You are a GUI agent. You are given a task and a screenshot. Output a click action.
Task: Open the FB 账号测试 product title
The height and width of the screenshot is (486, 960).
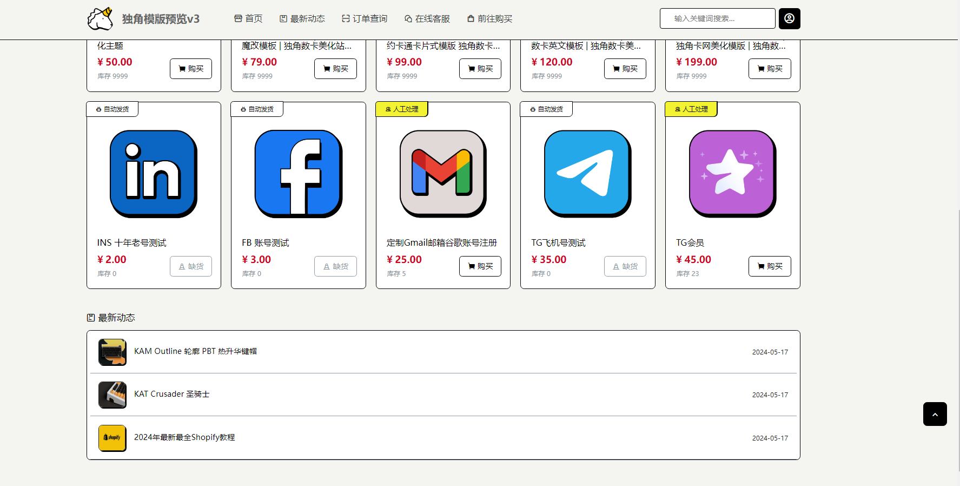pos(265,243)
